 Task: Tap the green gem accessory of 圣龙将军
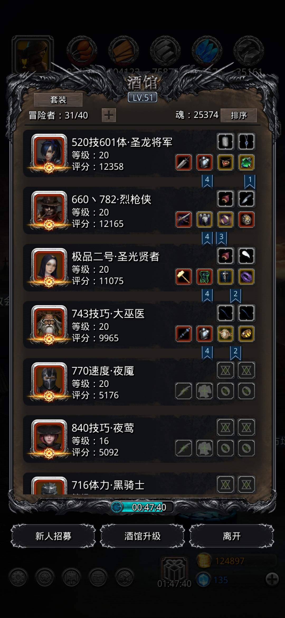246,162
